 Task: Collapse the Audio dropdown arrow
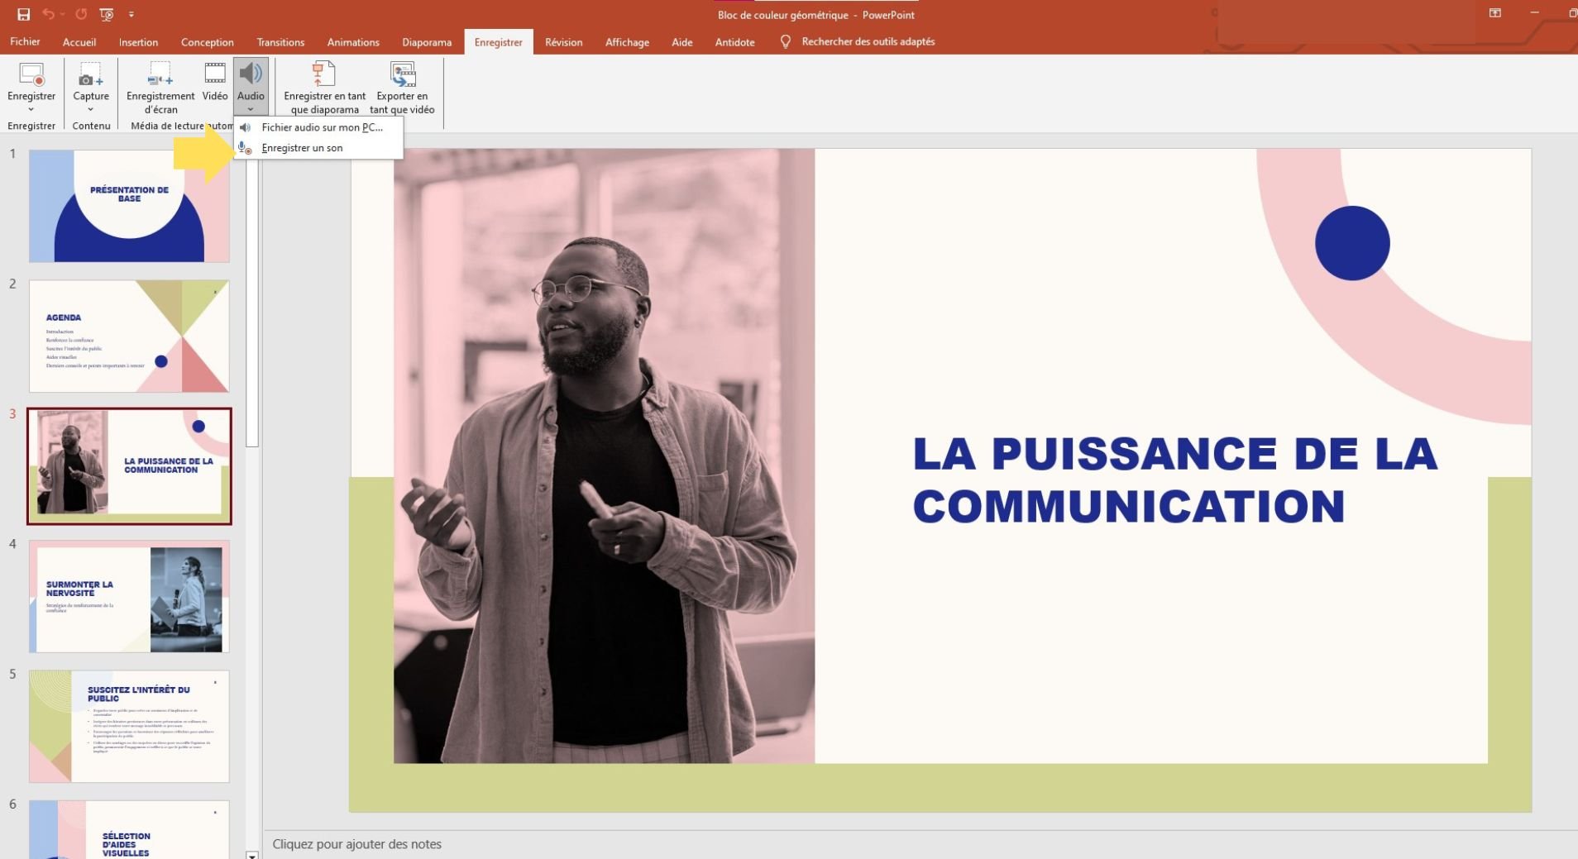(x=251, y=109)
